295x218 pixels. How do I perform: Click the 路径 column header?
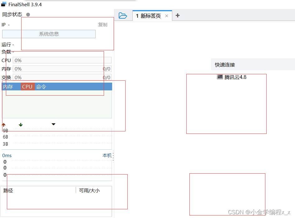[x=8, y=191]
